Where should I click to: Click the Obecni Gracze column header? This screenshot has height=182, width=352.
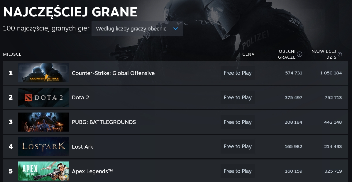click(287, 54)
